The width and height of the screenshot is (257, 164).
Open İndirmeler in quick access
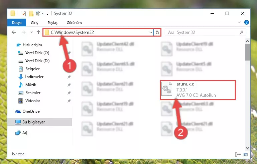coord(34,77)
